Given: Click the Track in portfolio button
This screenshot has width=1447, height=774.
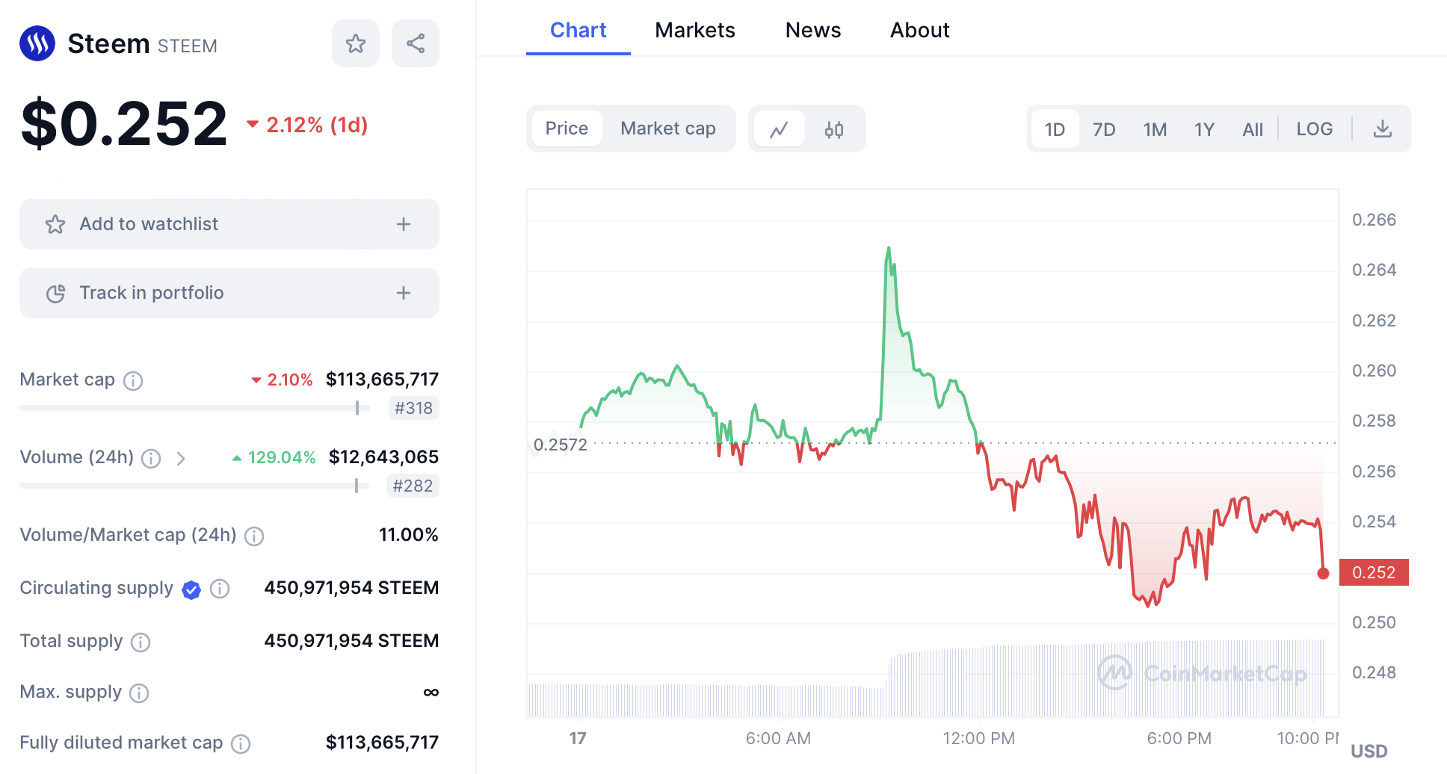Looking at the screenshot, I should 152,293.
